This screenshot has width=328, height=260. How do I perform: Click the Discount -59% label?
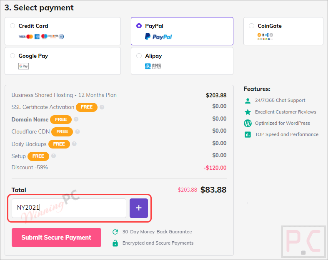[x=30, y=168]
